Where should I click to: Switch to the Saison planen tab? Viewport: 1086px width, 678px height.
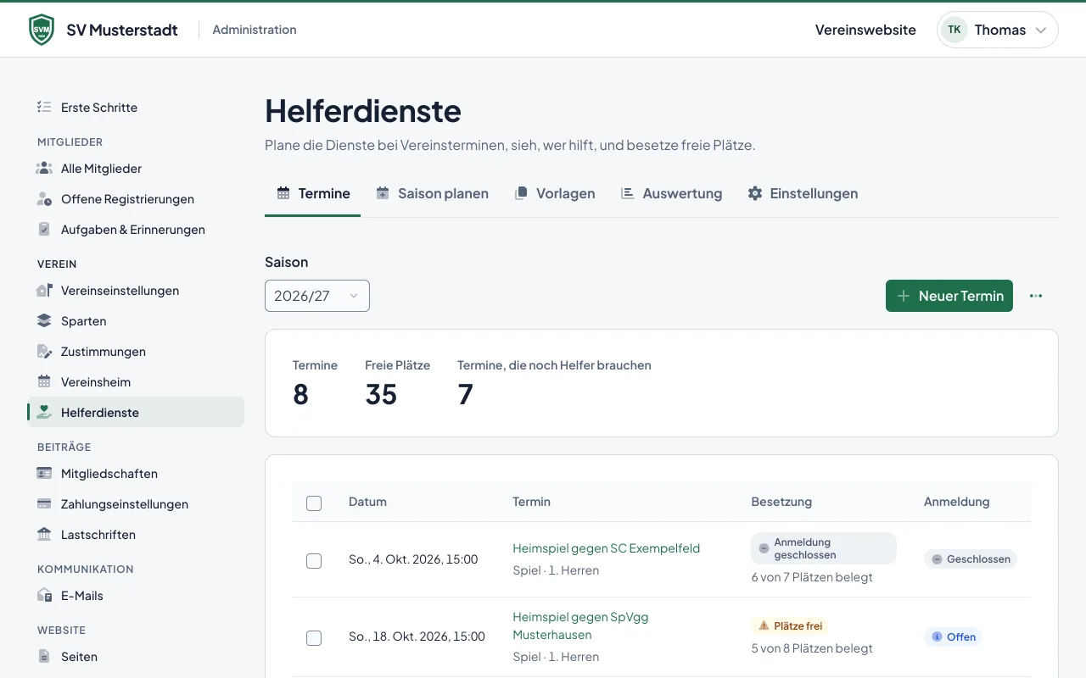click(433, 193)
